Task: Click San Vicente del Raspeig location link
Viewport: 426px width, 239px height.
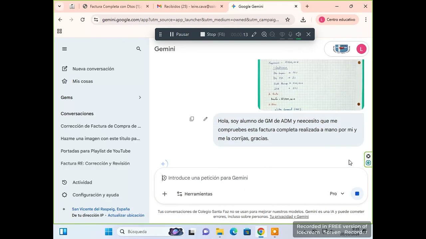Action: coord(101,209)
